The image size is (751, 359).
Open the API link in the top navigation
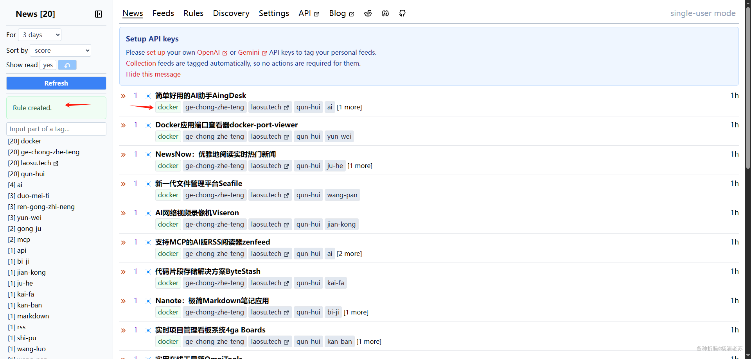[309, 13]
